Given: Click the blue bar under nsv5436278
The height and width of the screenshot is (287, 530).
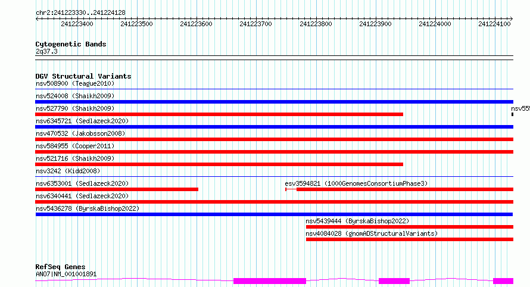Looking at the screenshot, I should click(x=274, y=214).
